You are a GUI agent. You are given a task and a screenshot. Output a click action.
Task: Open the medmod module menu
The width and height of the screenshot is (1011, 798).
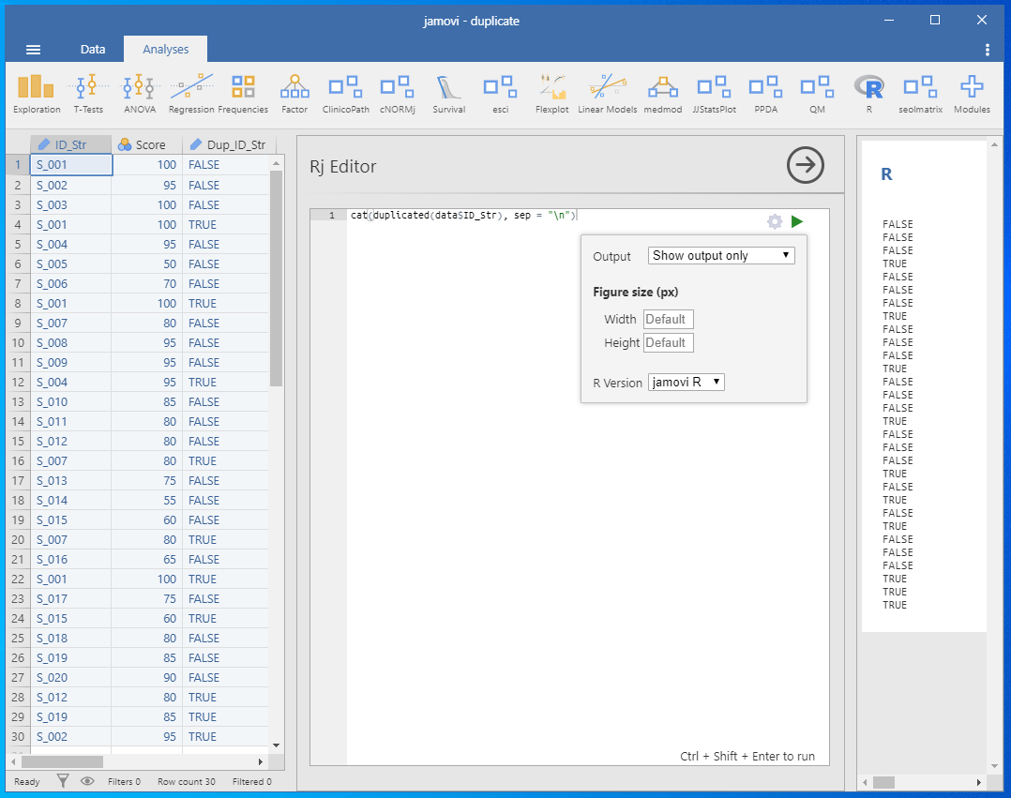point(663,94)
